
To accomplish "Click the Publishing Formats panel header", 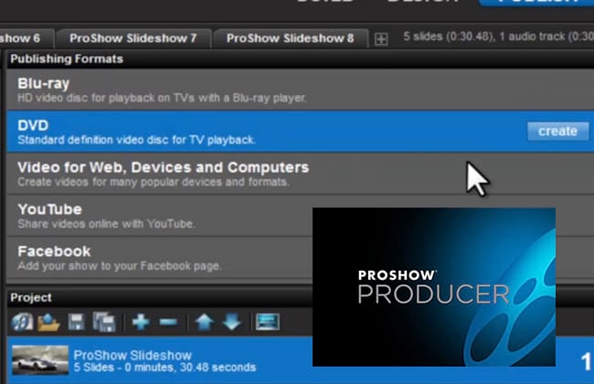I will pos(300,59).
